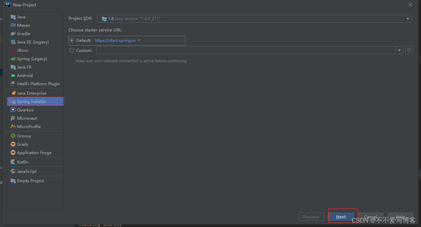The width and height of the screenshot is (421, 227).
Task: Click the Java EE (Legacy) icon
Action: tap(13, 42)
